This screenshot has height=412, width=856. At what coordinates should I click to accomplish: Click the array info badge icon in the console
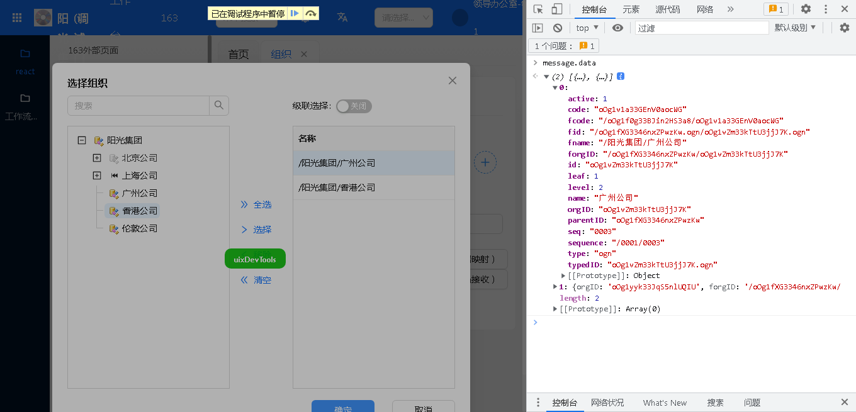pyautogui.click(x=621, y=77)
